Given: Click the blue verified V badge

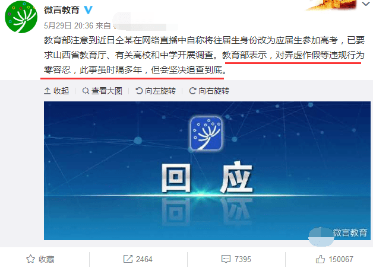Looking at the screenshot, I should [88, 10].
